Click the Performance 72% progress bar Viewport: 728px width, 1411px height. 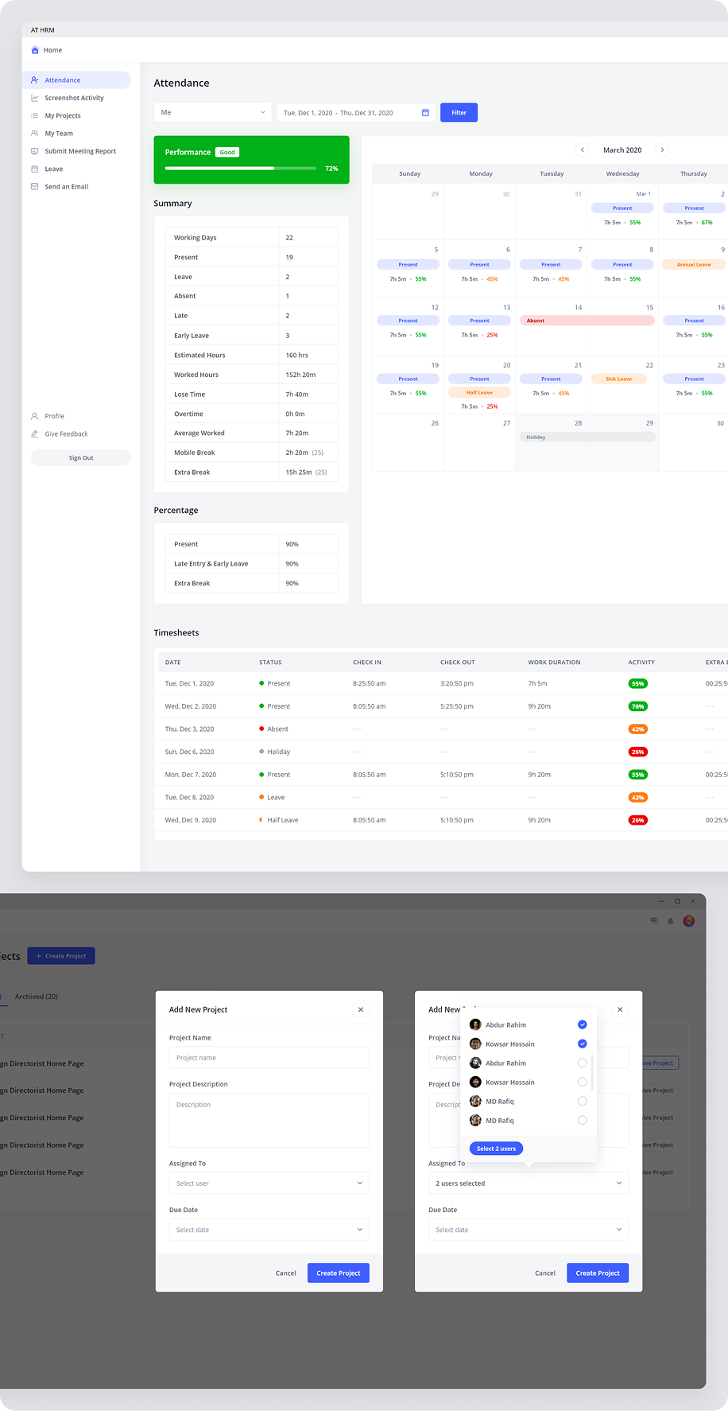pos(240,169)
